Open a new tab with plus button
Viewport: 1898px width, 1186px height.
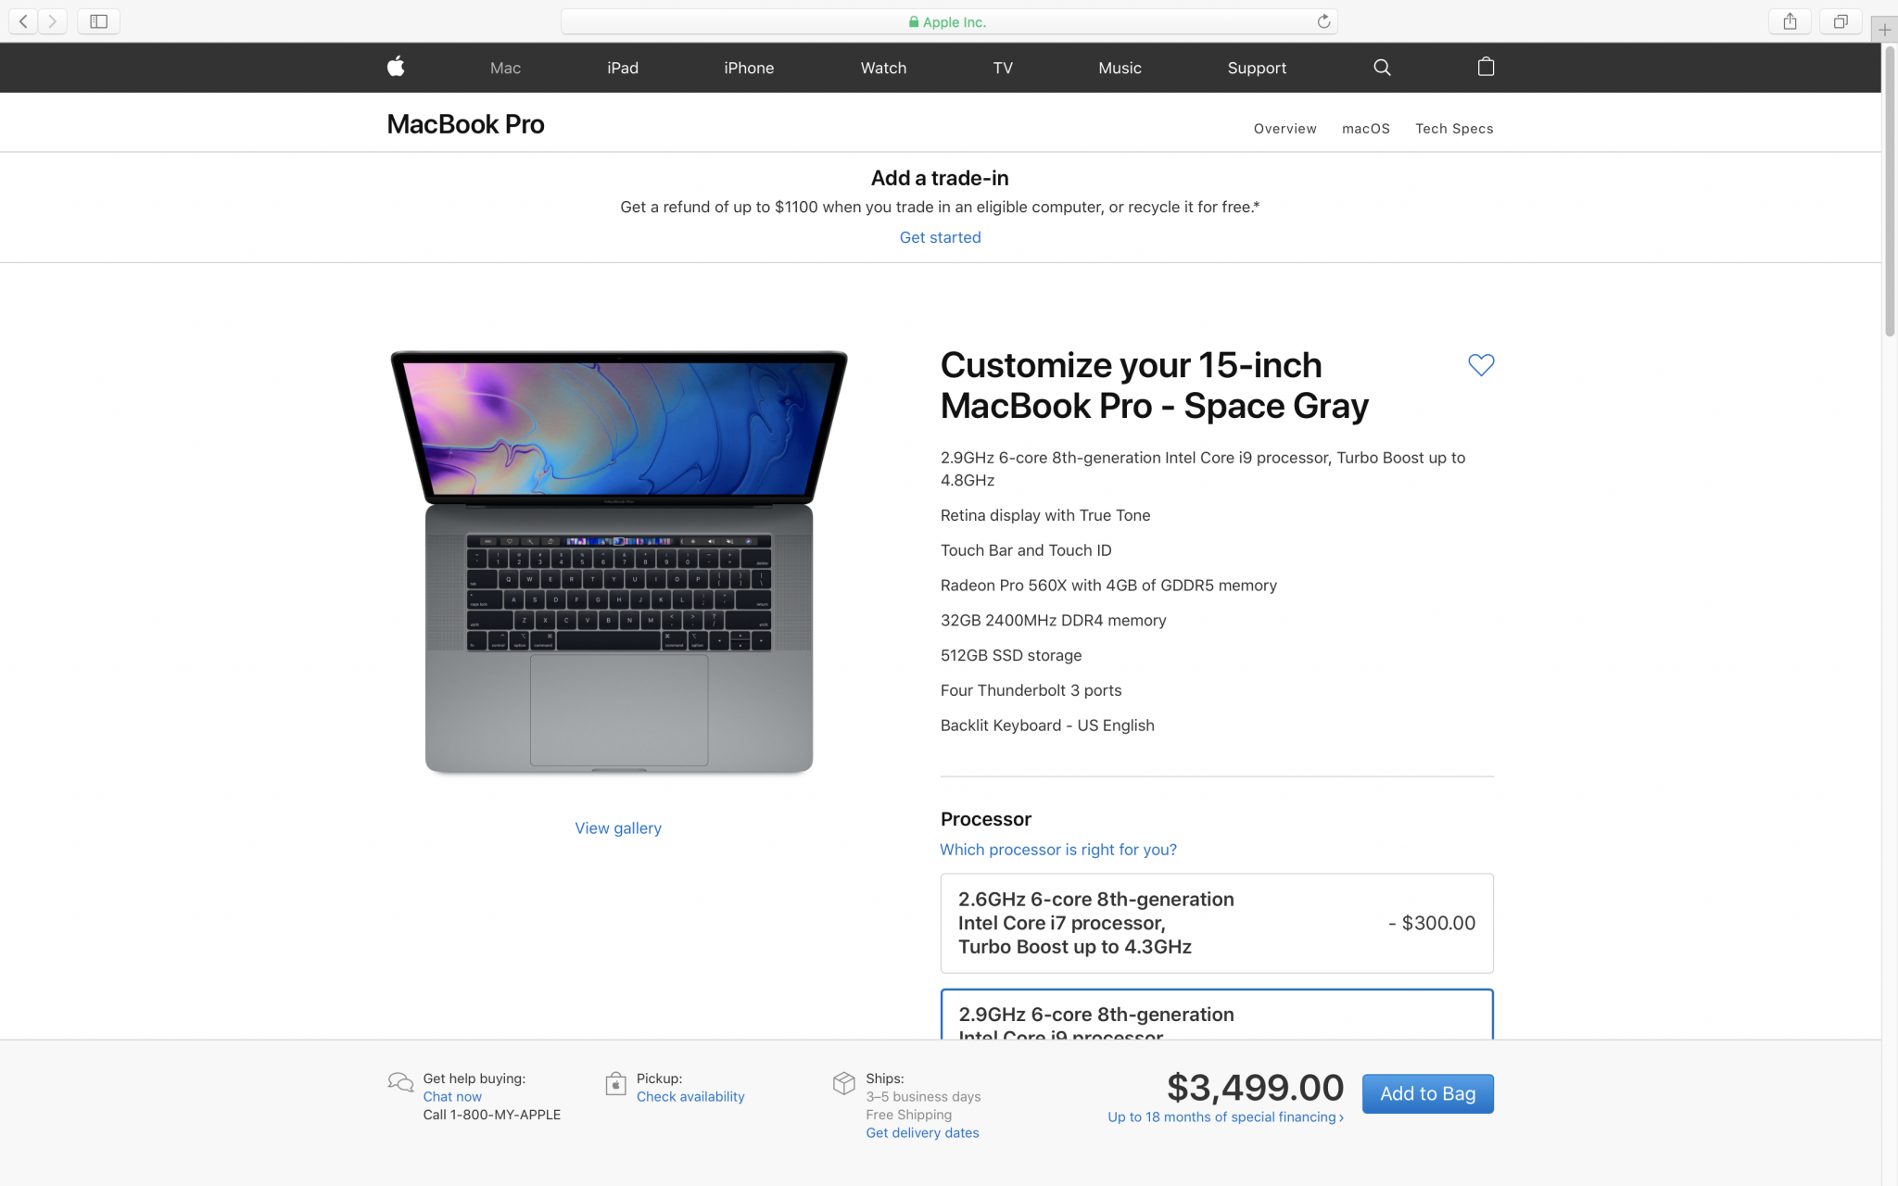point(1884,30)
